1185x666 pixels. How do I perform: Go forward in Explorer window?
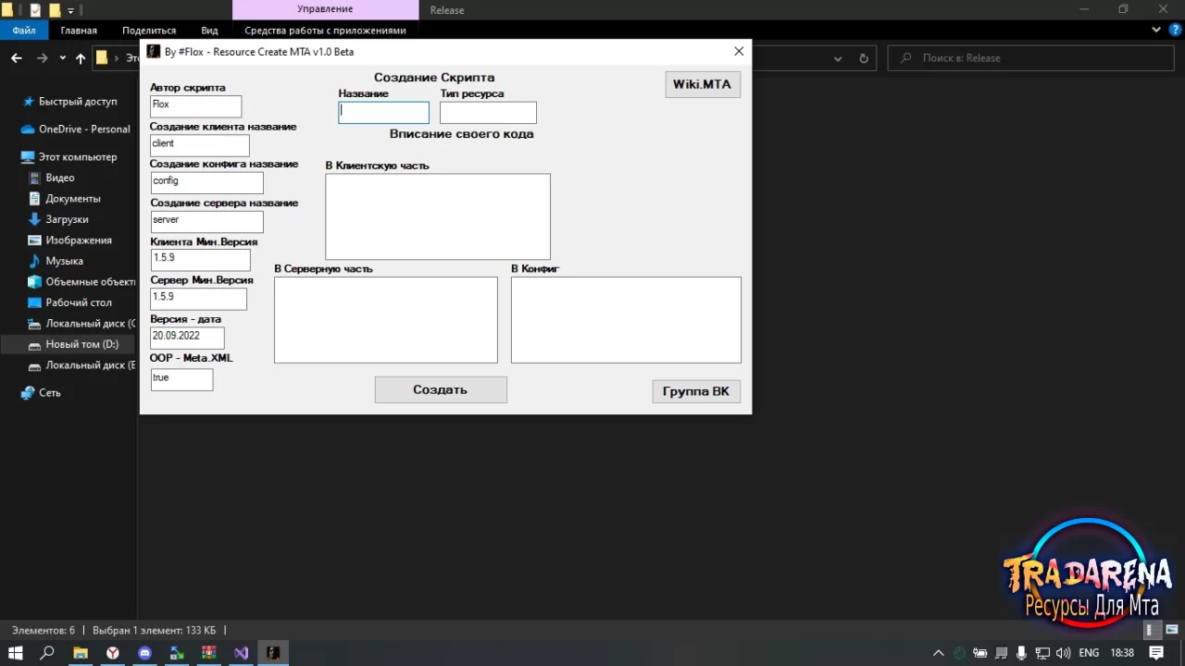tap(42, 57)
